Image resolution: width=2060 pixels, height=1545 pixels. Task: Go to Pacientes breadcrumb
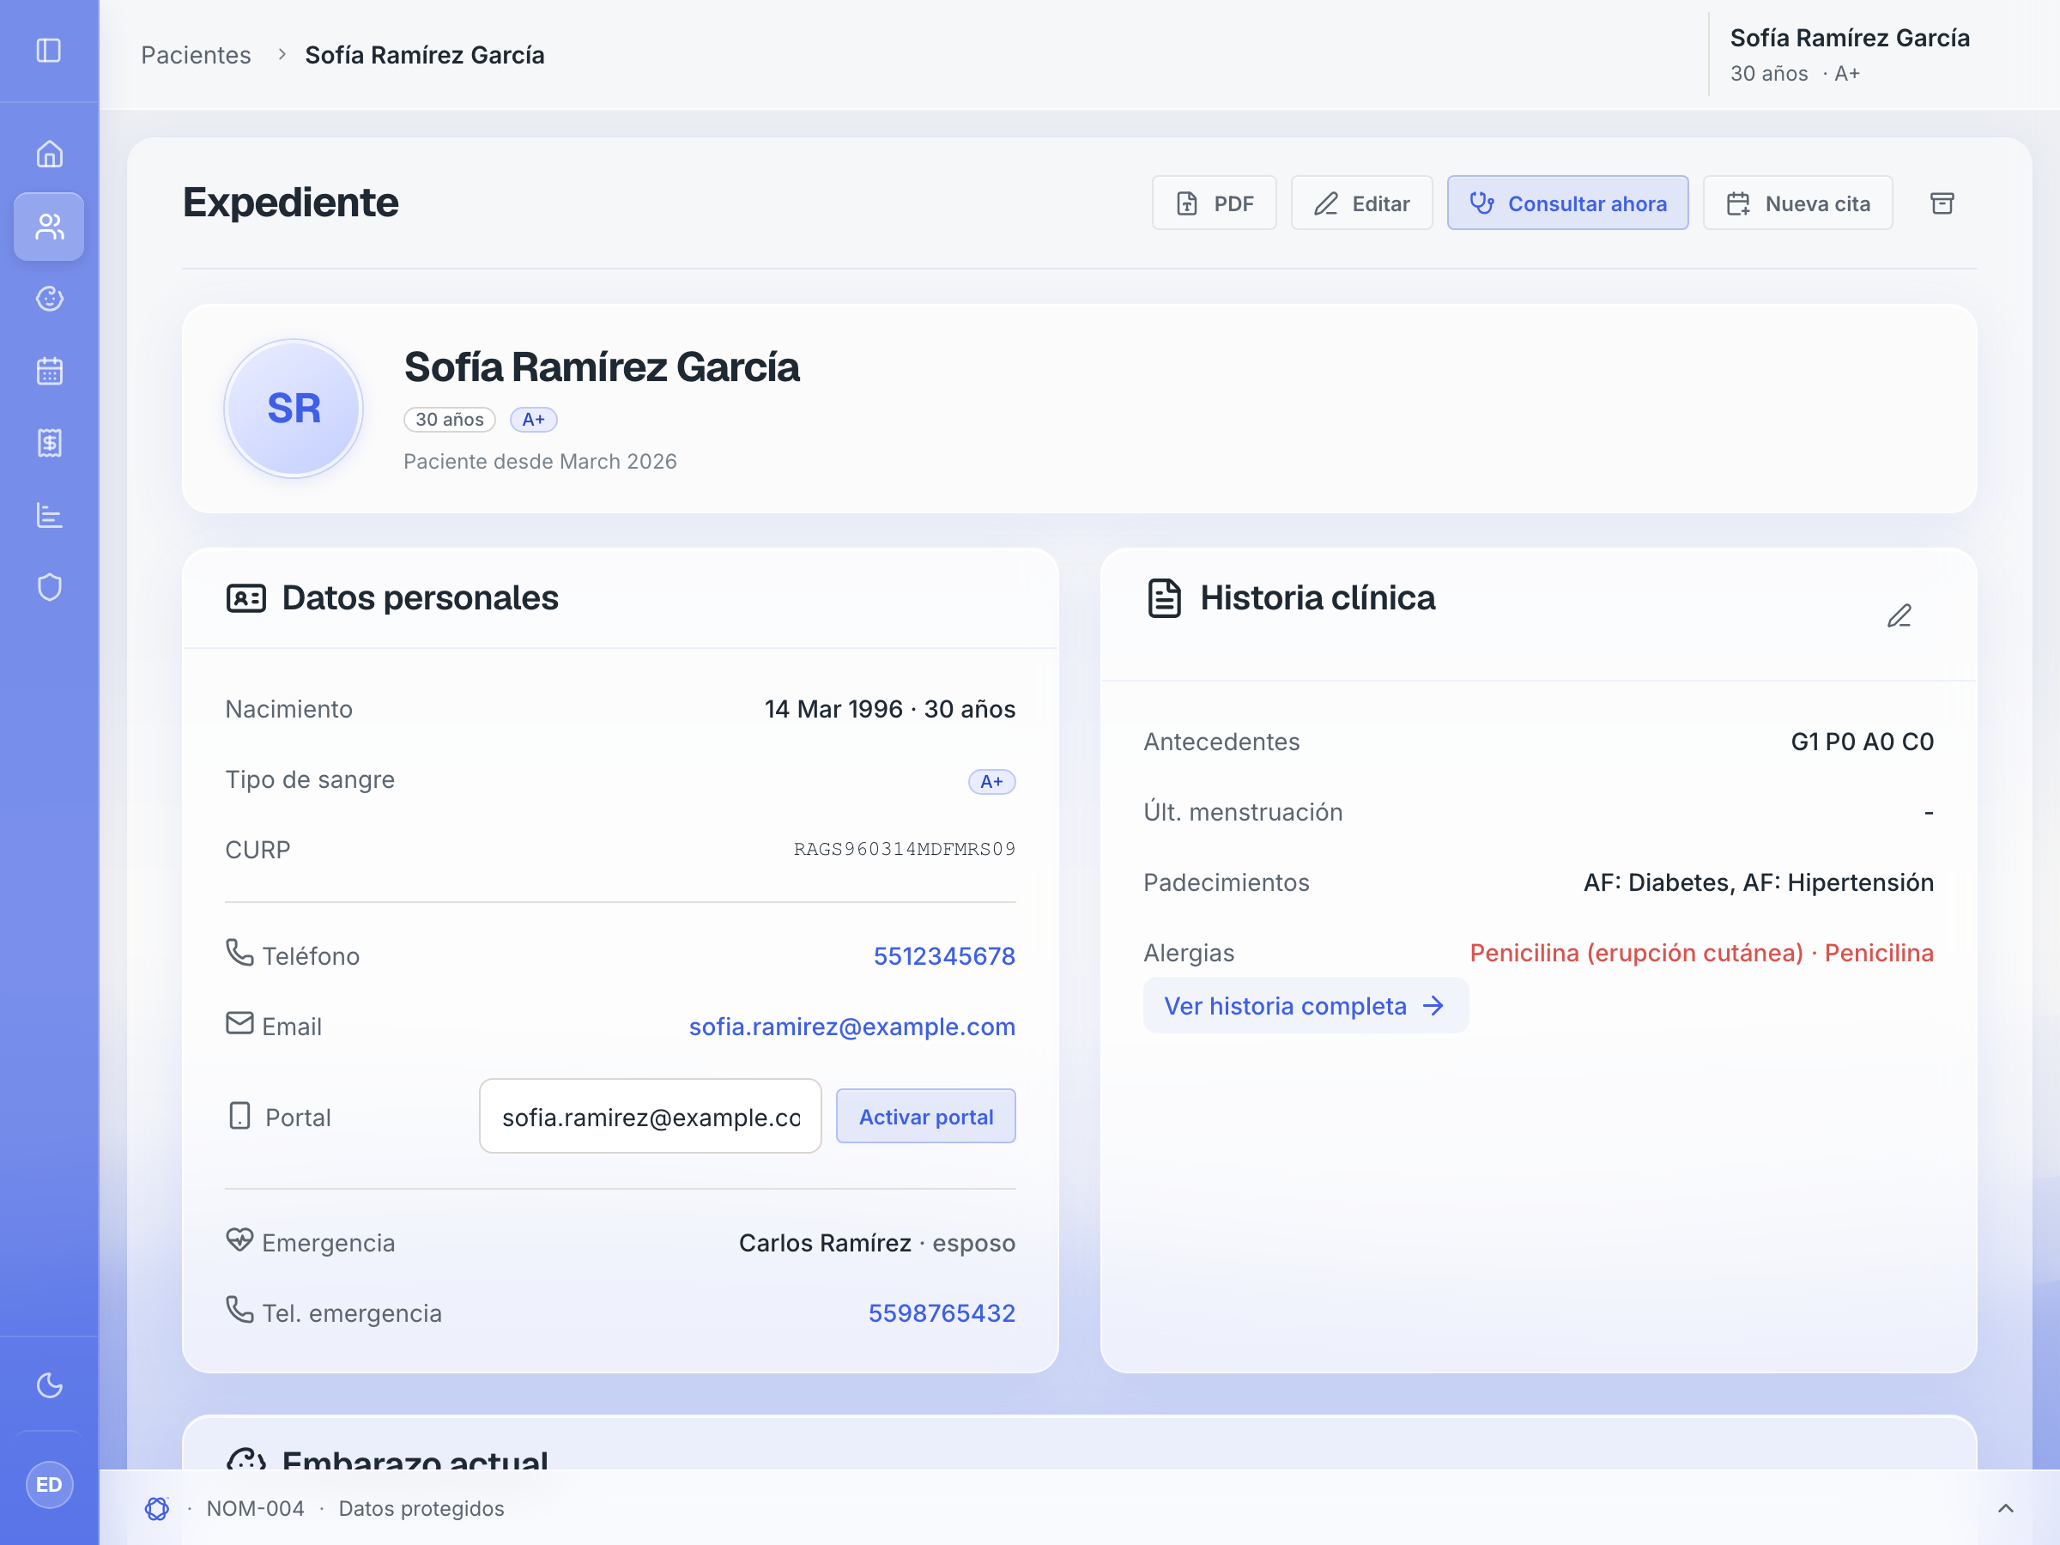(x=196, y=55)
